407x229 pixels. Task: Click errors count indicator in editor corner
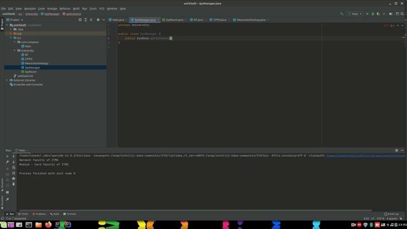pyautogui.click(x=387, y=25)
